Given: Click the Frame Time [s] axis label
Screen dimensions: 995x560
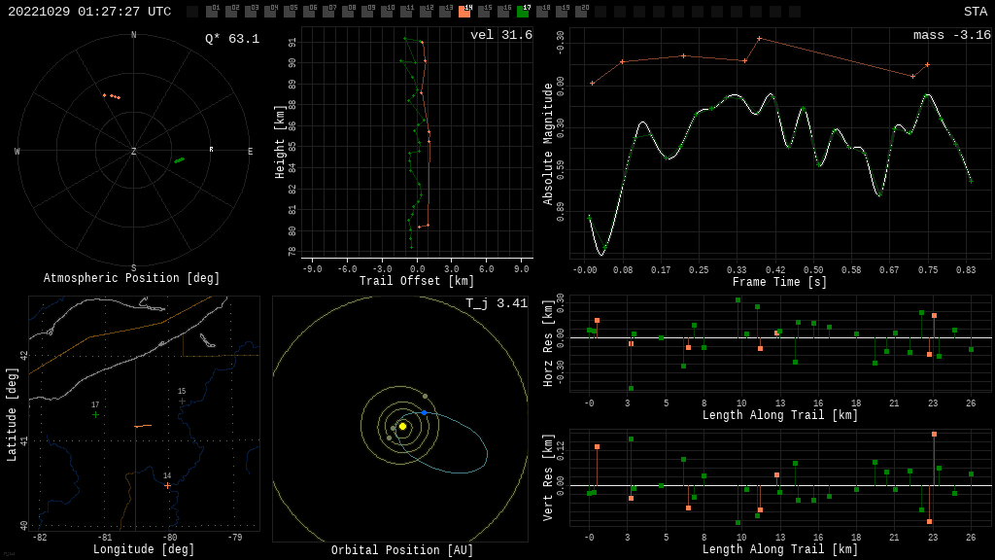Looking at the screenshot, I should 780,282.
